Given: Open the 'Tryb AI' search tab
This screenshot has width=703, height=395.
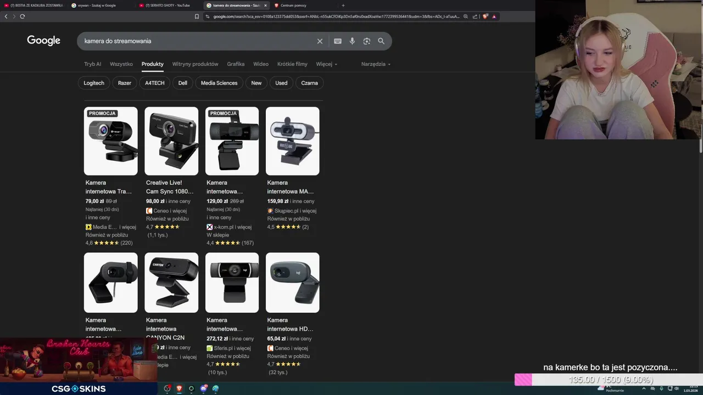Looking at the screenshot, I should tap(92, 64).
